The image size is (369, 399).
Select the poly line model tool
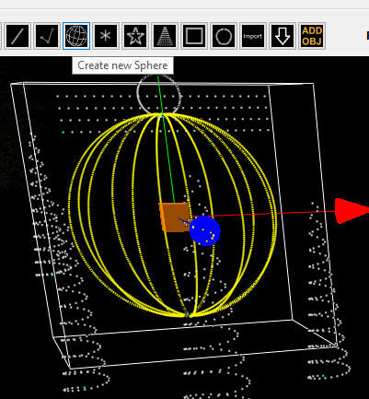pyautogui.click(x=47, y=36)
